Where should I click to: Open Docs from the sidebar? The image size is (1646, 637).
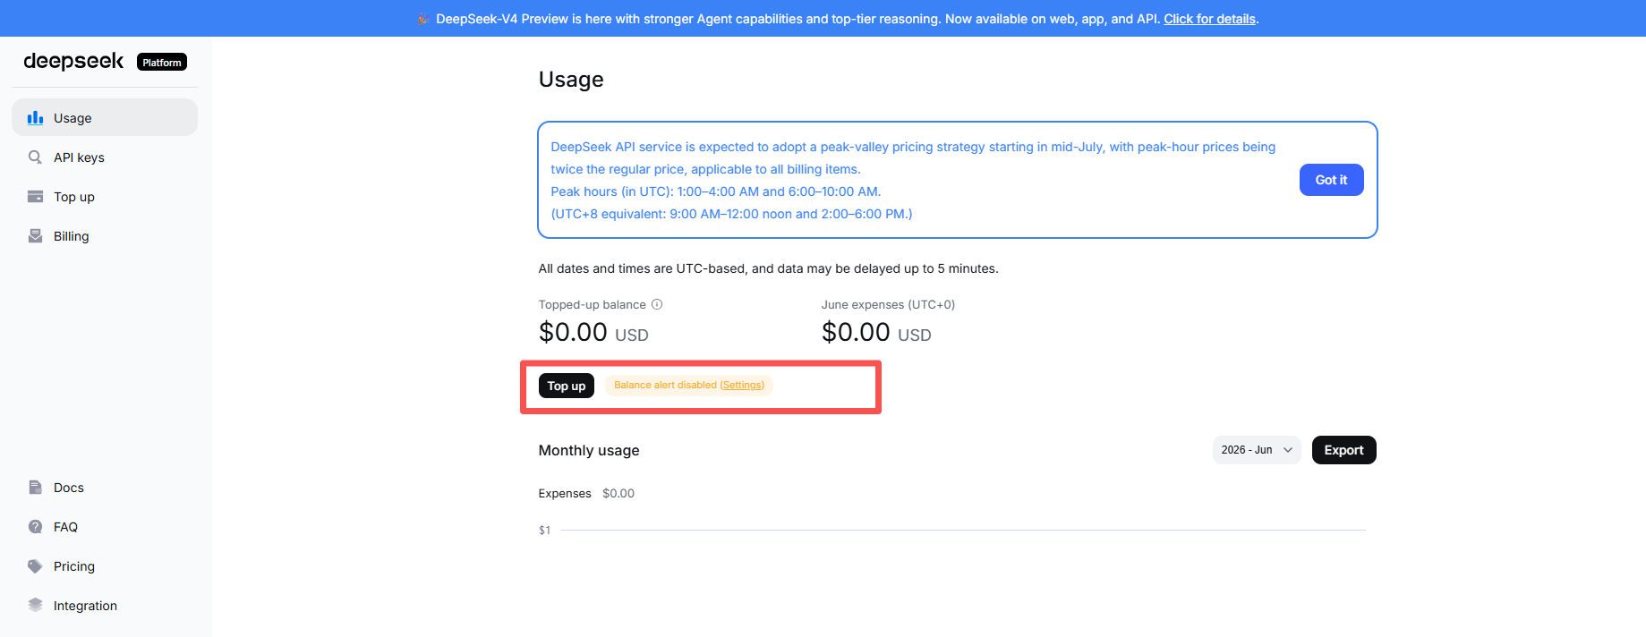coord(105,488)
